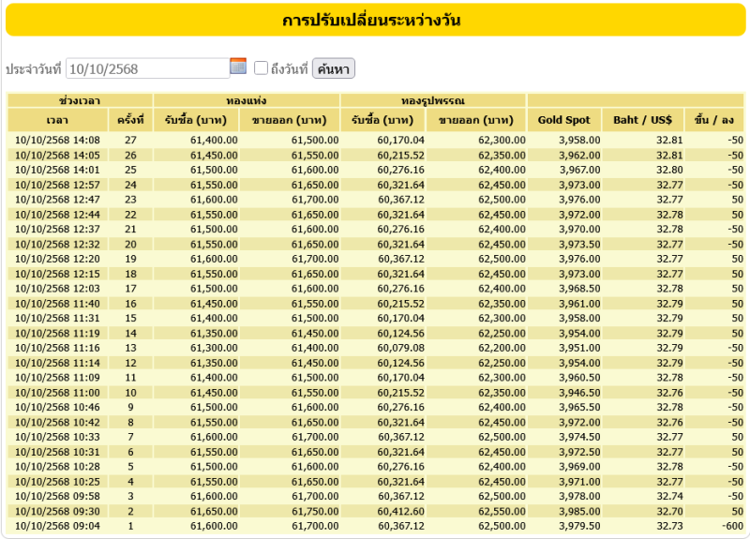The width and height of the screenshot is (750, 539).
Task: Click the ค้นหา search button
Action: (333, 68)
